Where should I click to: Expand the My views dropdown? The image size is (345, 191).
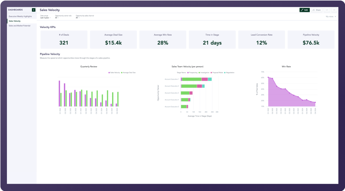point(331,17)
